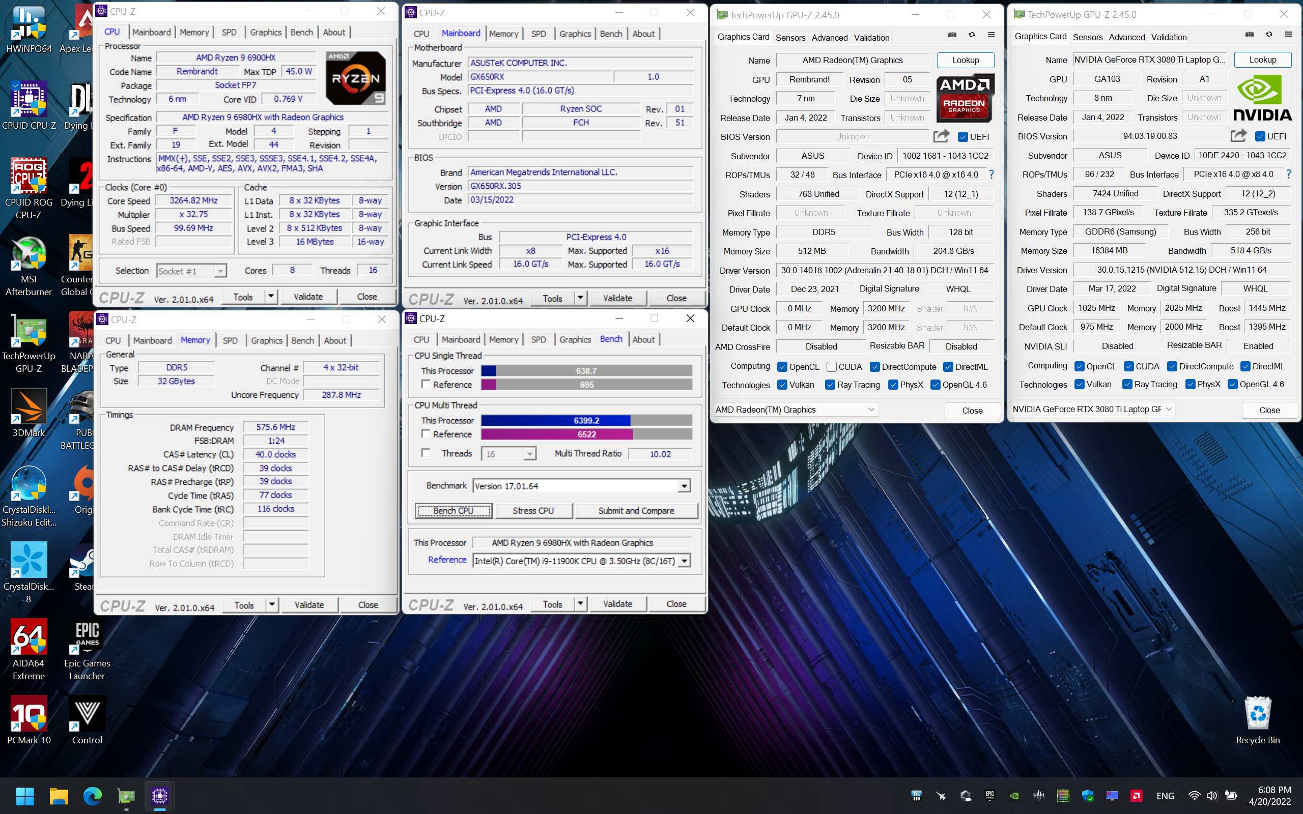Open Reference processor dropdown list
This screenshot has width=1303, height=814.
click(x=684, y=561)
